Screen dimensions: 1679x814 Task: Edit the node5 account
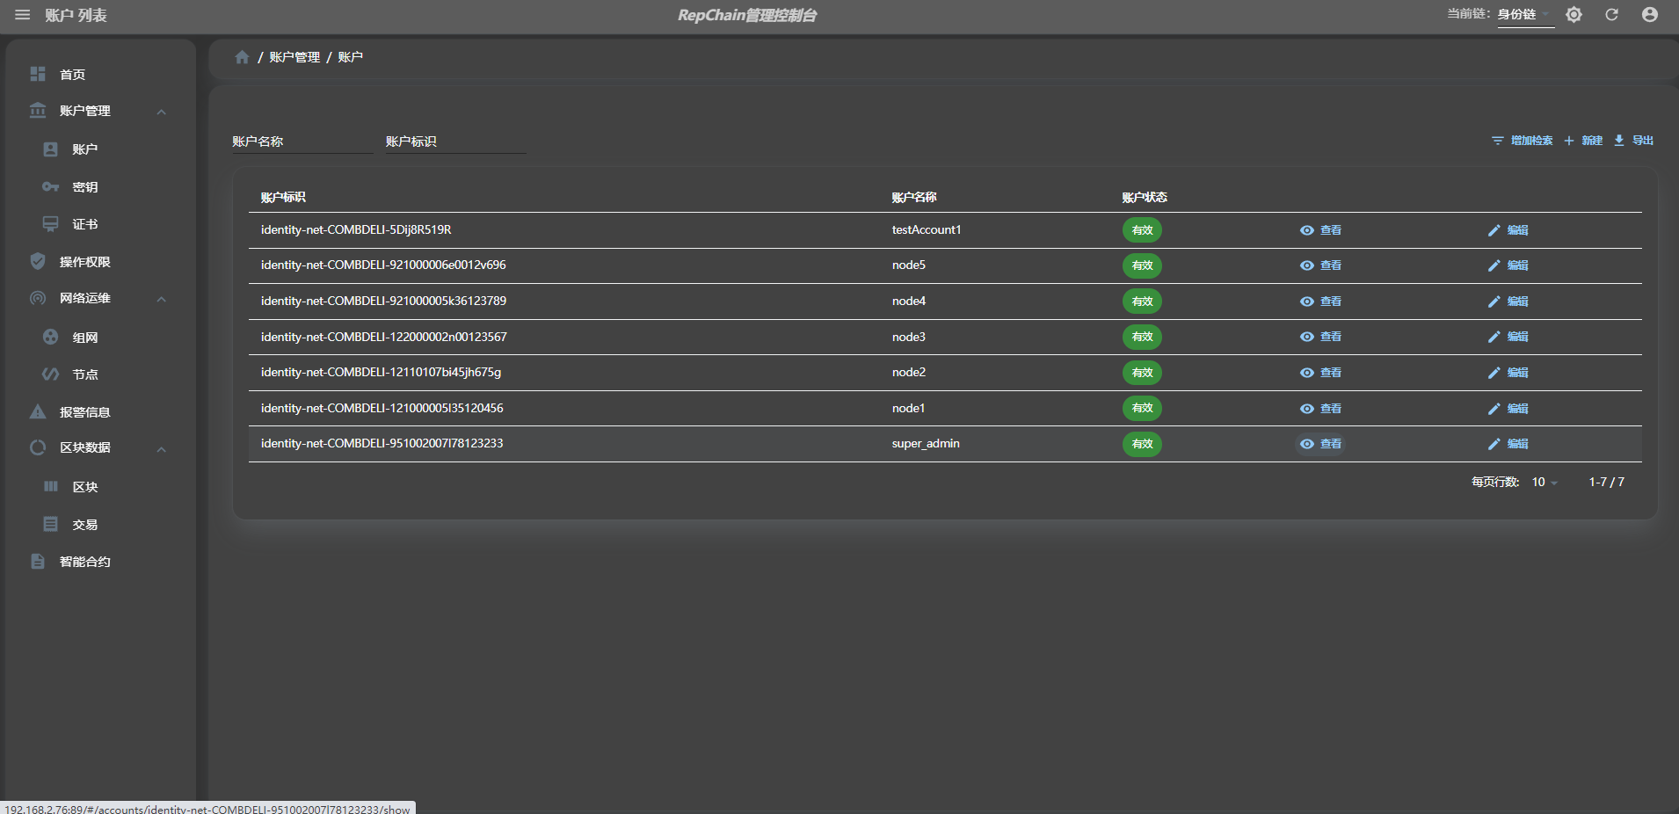pos(1508,265)
